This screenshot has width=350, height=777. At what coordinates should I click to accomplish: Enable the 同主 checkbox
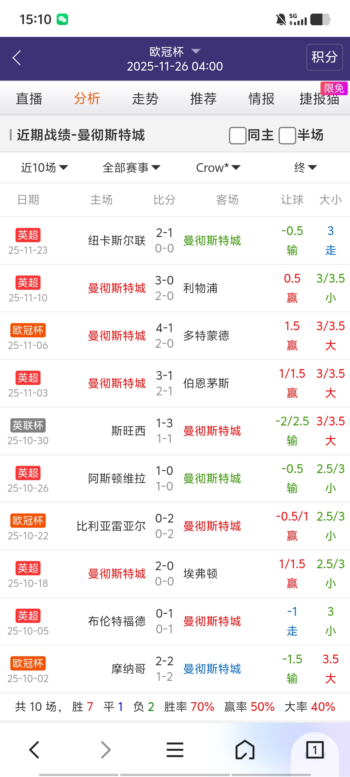[238, 135]
